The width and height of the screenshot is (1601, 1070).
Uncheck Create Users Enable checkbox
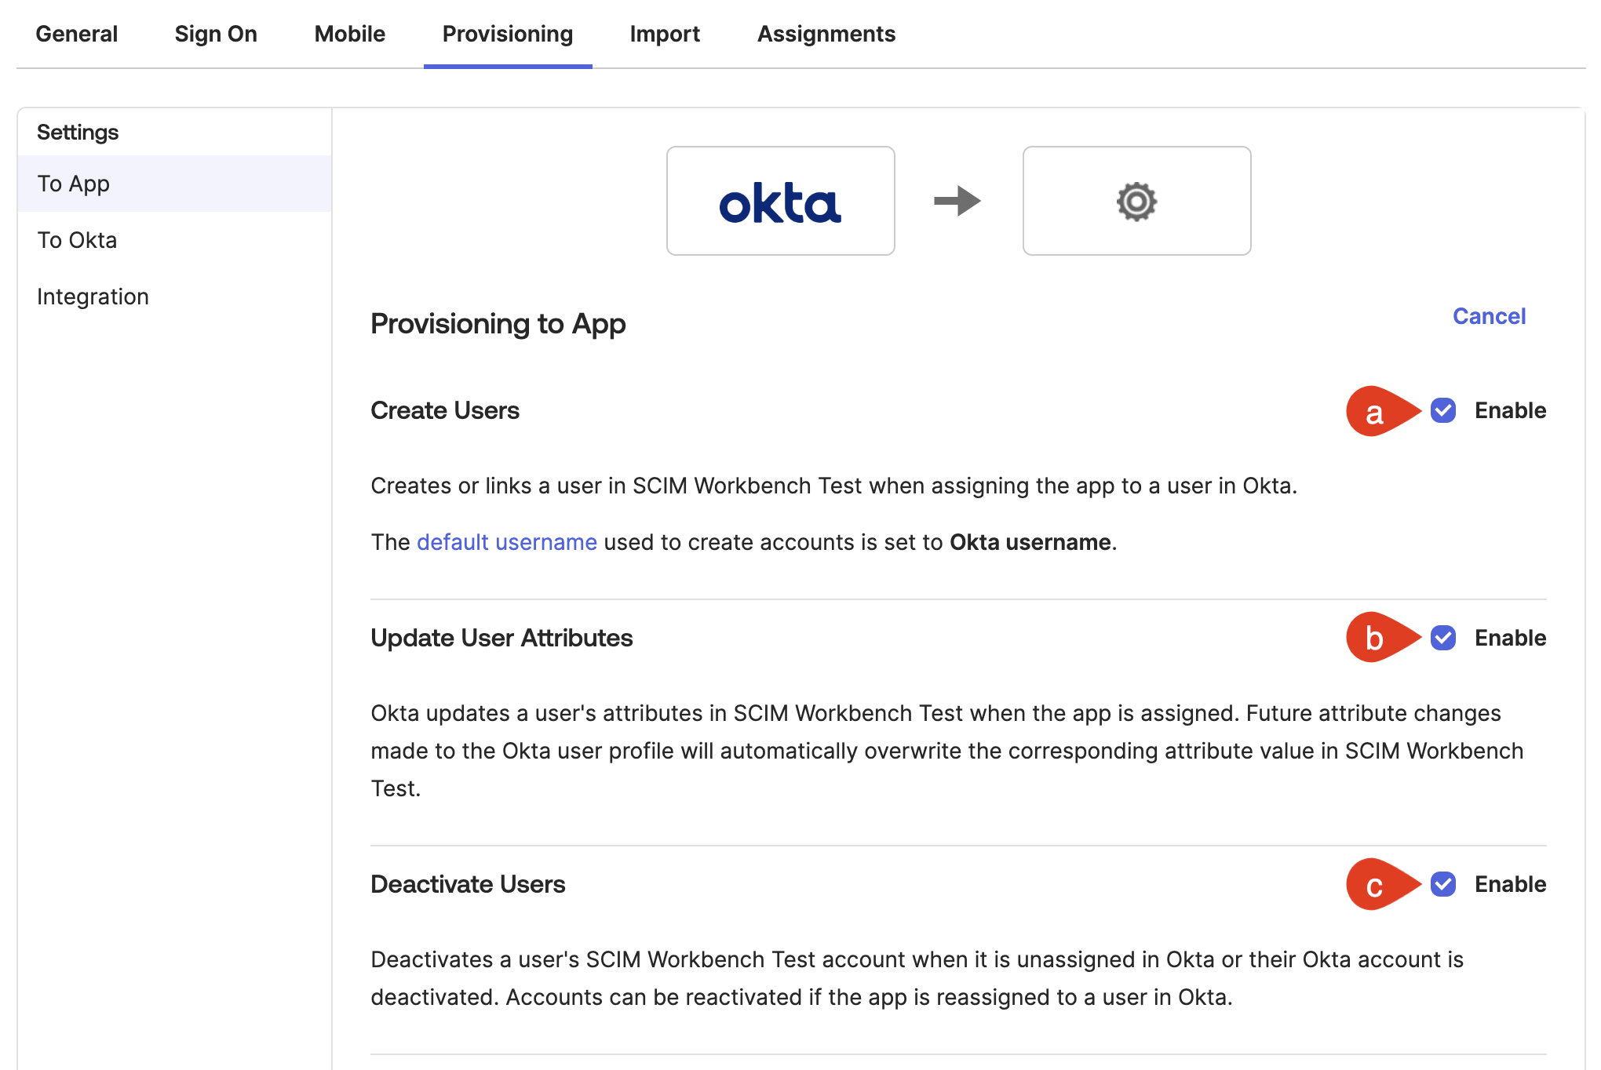coord(1443,410)
